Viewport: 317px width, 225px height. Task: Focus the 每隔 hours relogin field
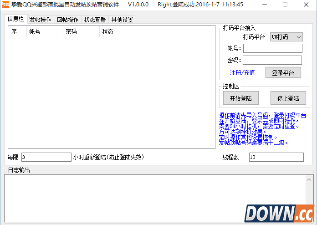46,157
